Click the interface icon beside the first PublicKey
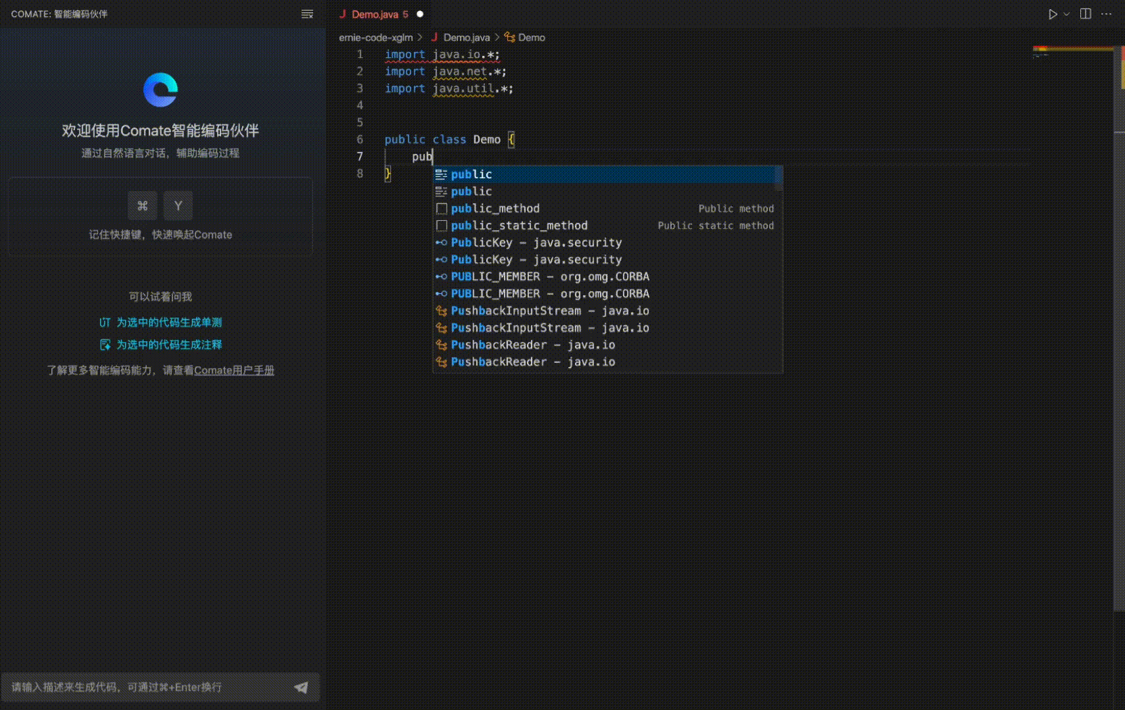 [x=441, y=243]
